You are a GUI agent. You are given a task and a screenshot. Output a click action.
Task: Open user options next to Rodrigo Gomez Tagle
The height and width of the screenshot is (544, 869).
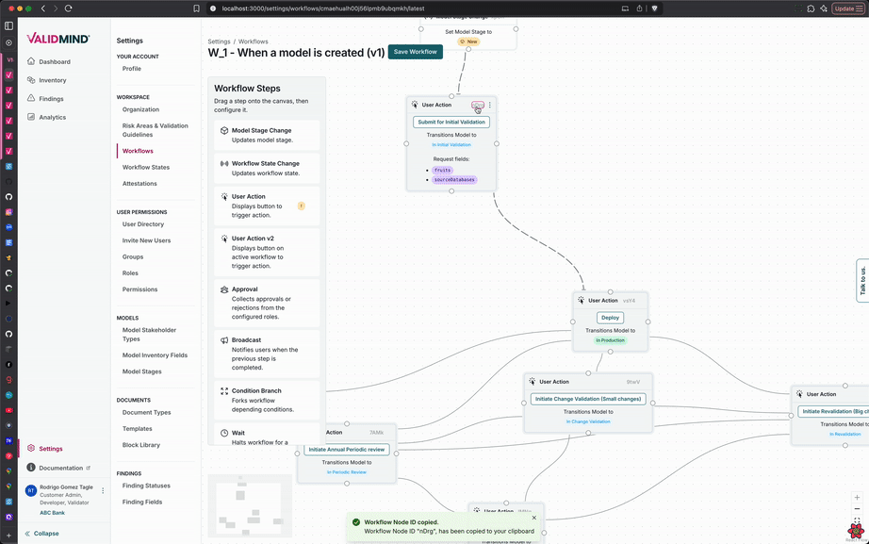(x=103, y=490)
